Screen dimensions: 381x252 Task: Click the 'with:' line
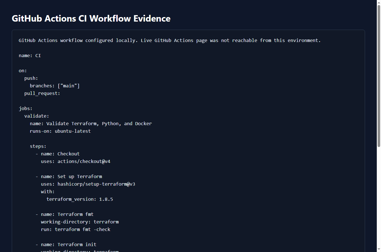point(48,192)
